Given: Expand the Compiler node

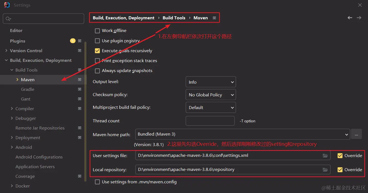Looking at the screenshot, I should click(12, 109).
